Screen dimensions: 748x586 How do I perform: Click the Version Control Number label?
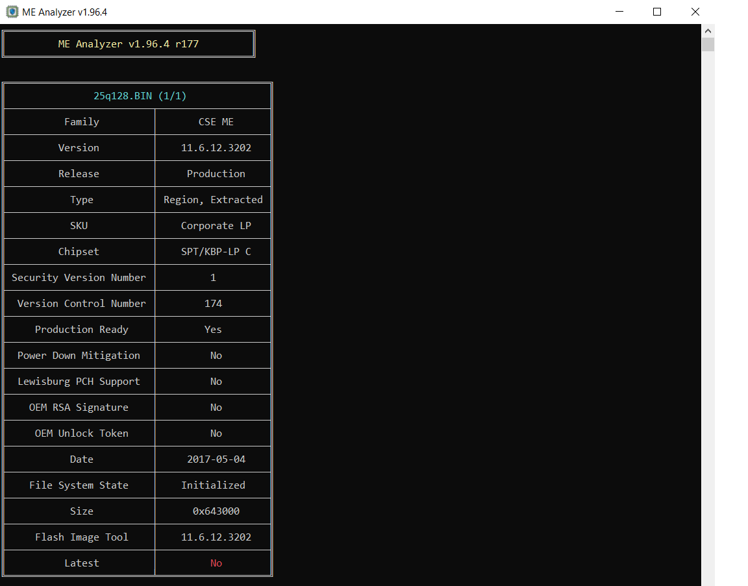(x=82, y=303)
